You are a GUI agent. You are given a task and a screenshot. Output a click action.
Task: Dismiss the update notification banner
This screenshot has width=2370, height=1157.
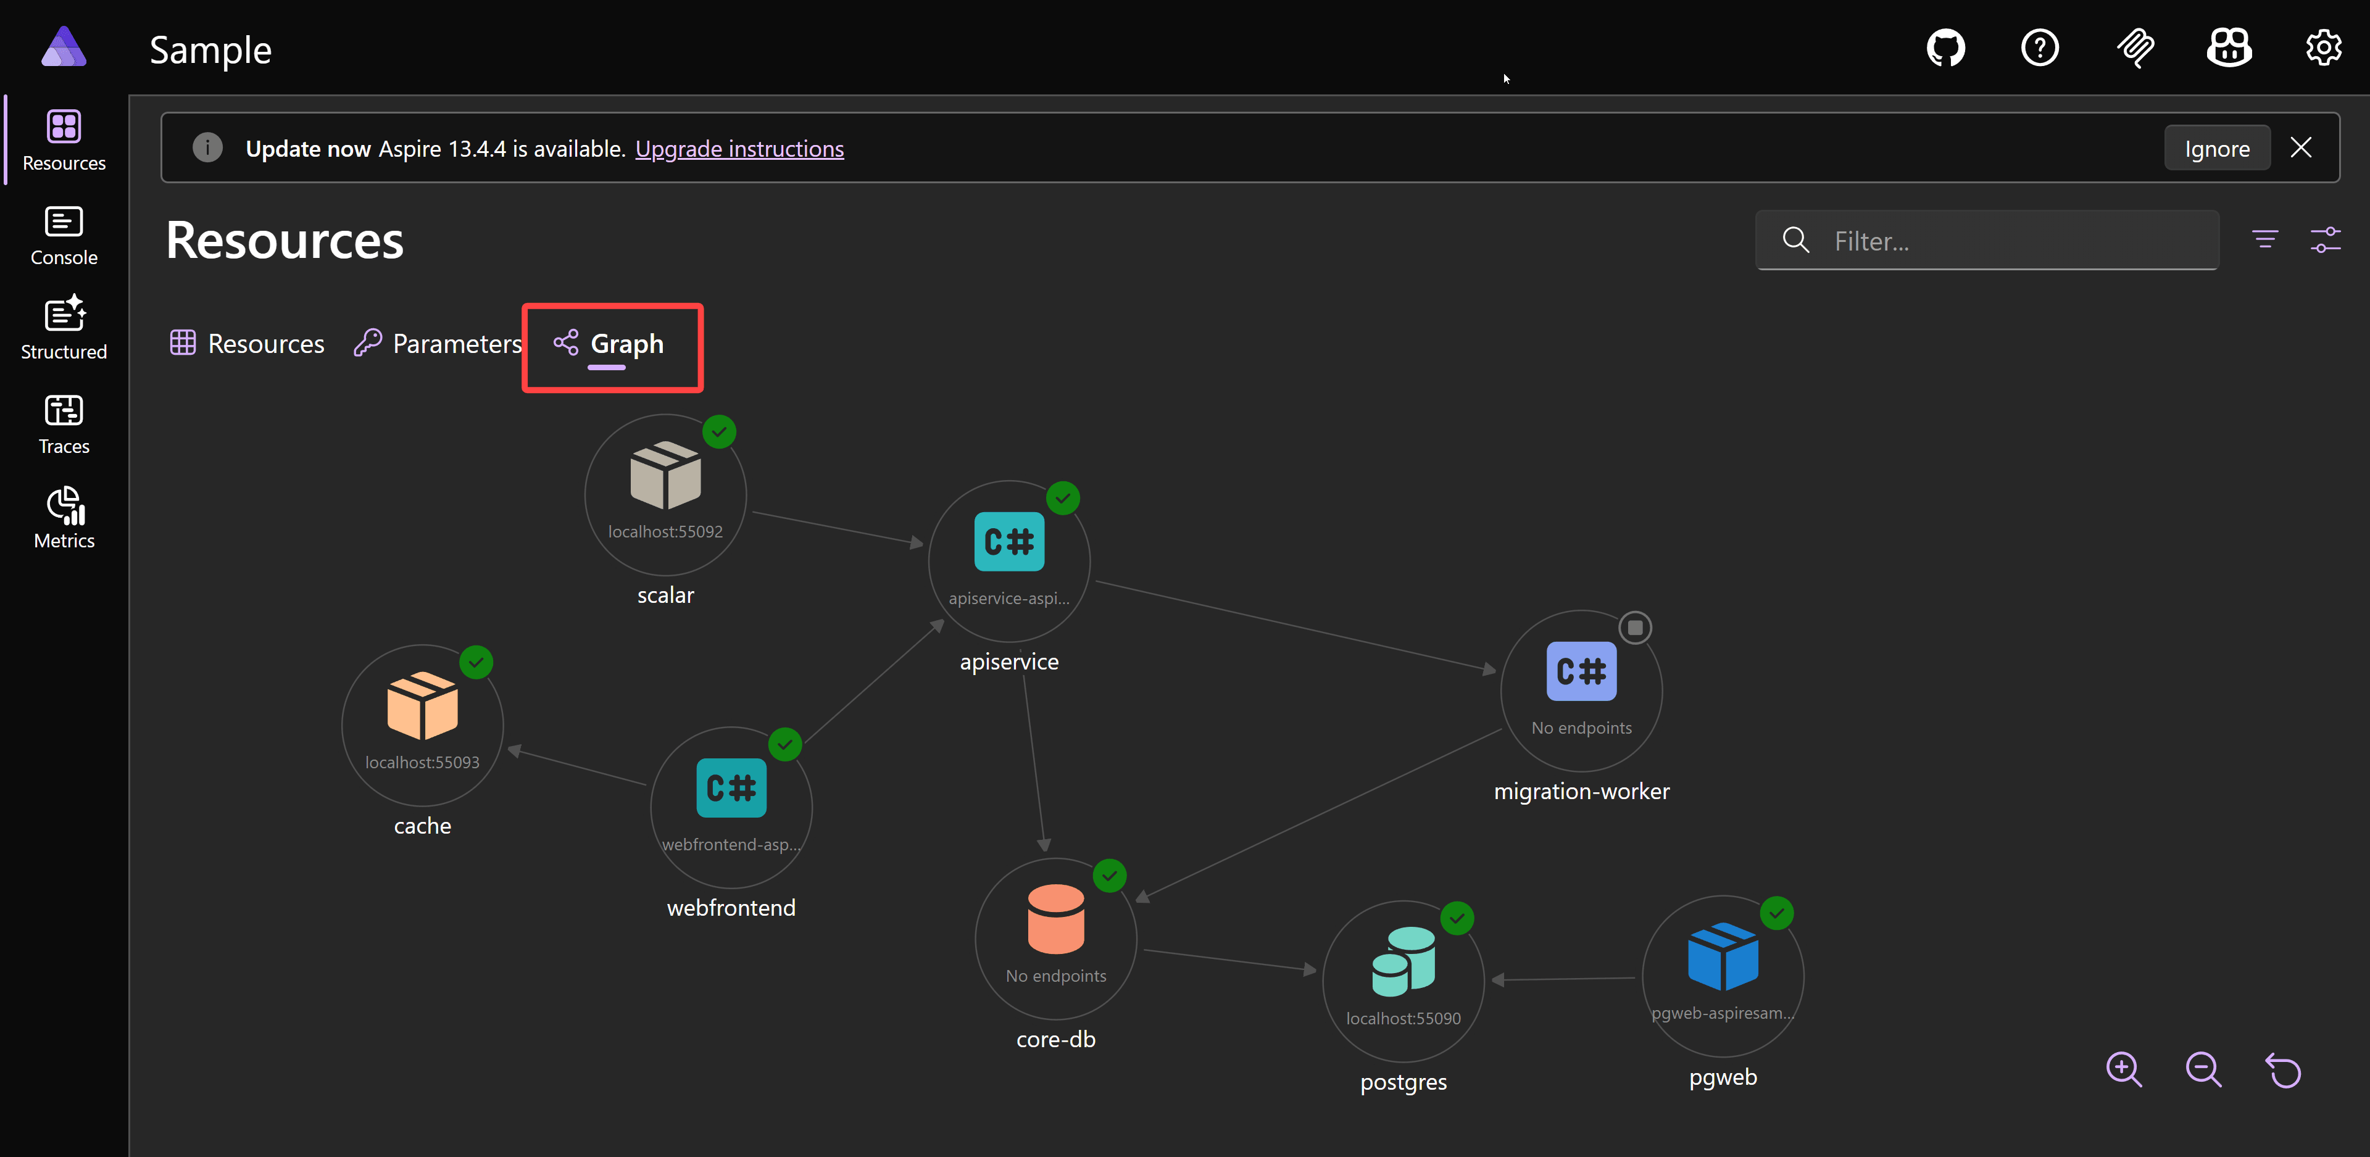(2301, 148)
